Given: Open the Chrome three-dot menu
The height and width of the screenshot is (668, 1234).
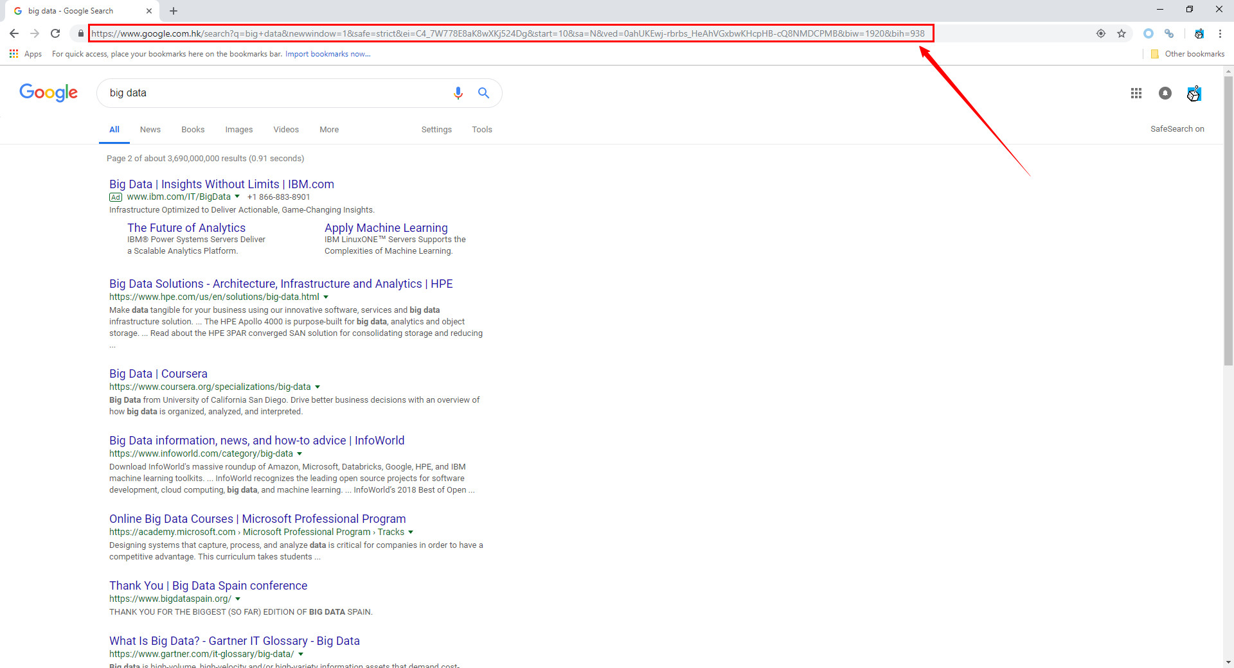Looking at the screenshot, I should [x=1220, y=33].
